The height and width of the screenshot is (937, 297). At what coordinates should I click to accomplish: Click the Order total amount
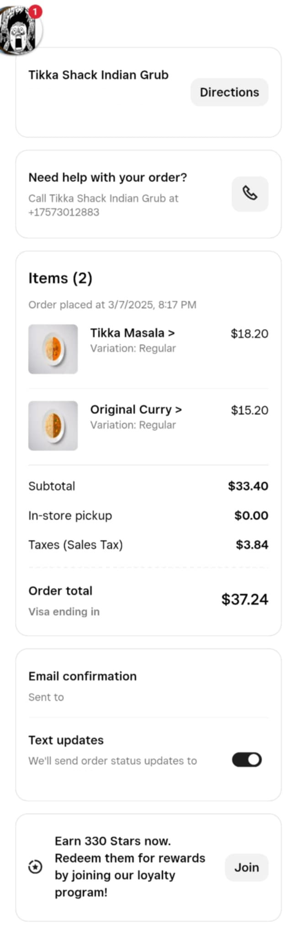pos(244,599)
